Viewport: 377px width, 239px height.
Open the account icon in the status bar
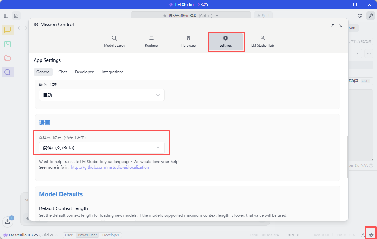(363, 235)
